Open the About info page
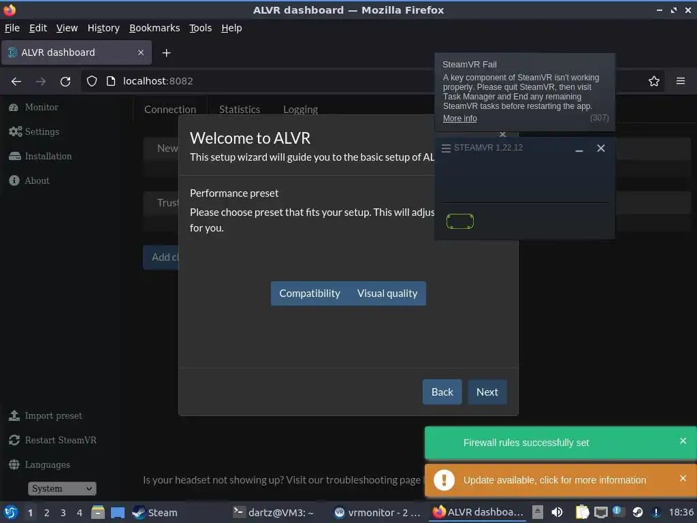 point(29,180)
